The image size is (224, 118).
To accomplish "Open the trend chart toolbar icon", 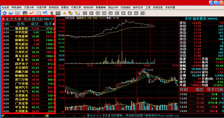I will click(x=25, y=13).
